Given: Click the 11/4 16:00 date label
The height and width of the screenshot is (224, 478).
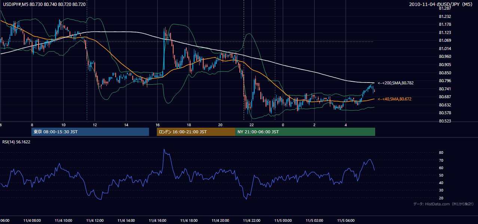Looking at the screenshot, I should (157, 220).
